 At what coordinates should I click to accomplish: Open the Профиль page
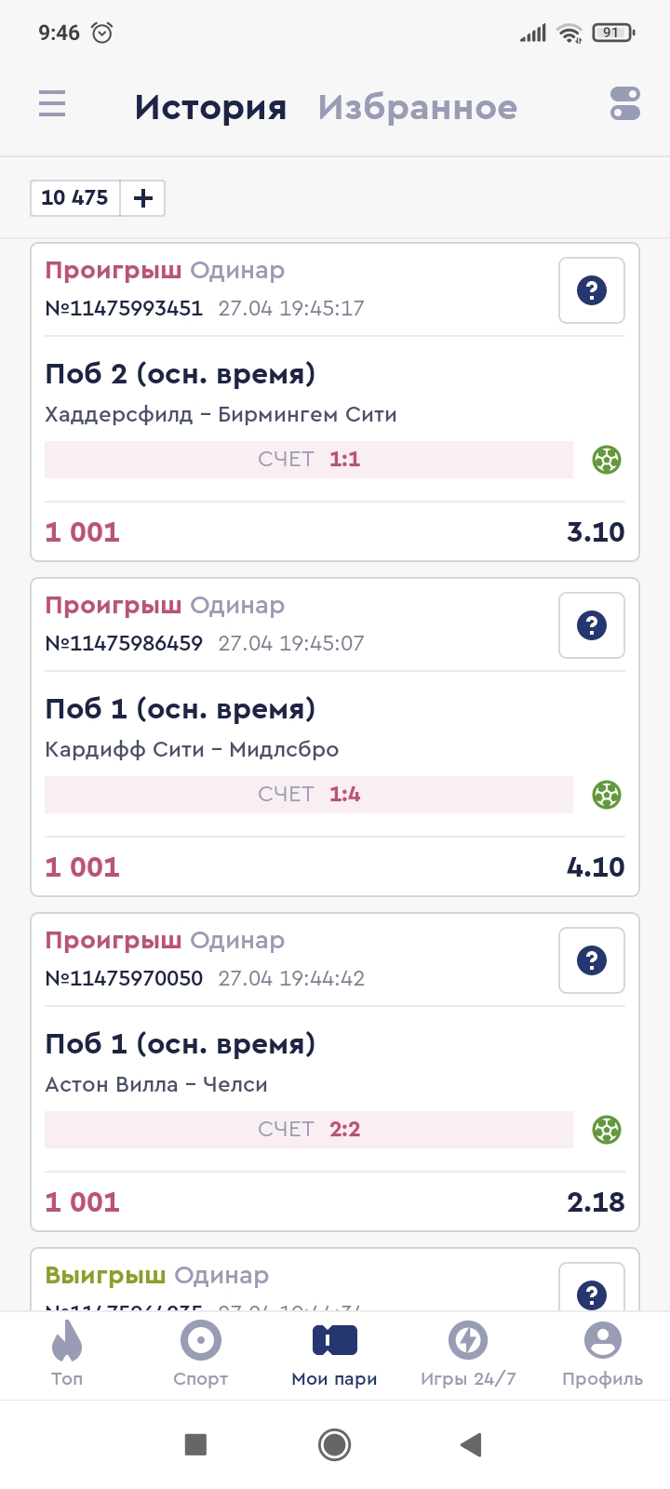coord(602,1355)
